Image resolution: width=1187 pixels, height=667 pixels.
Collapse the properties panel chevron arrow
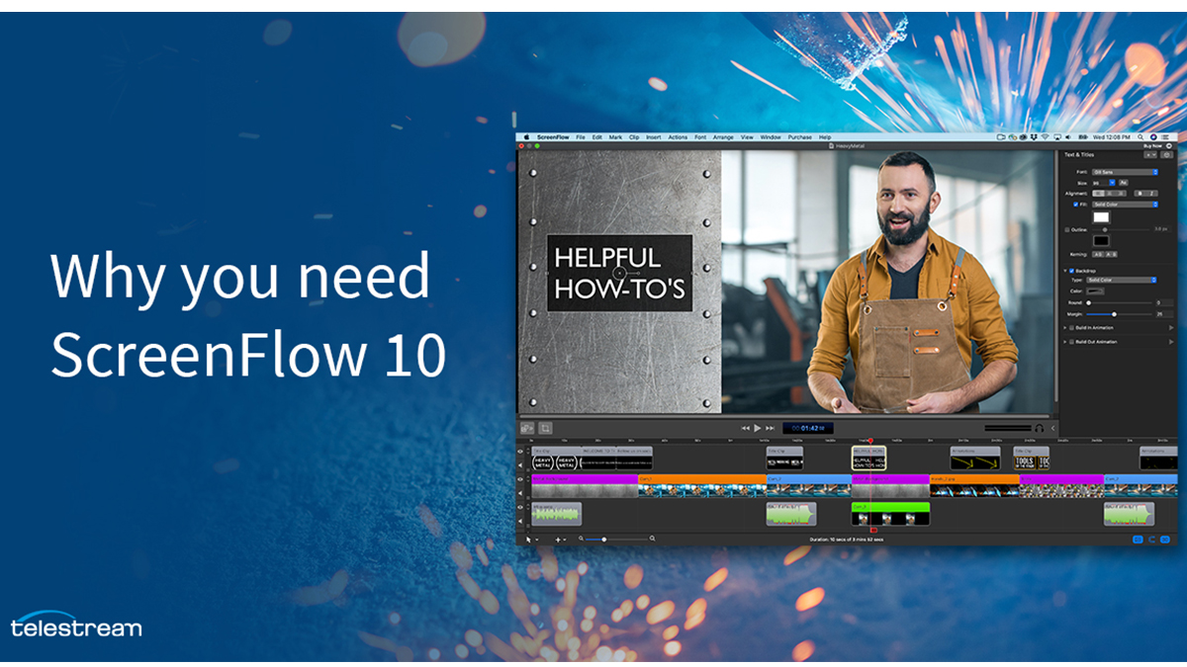(x=1052, y=428)
